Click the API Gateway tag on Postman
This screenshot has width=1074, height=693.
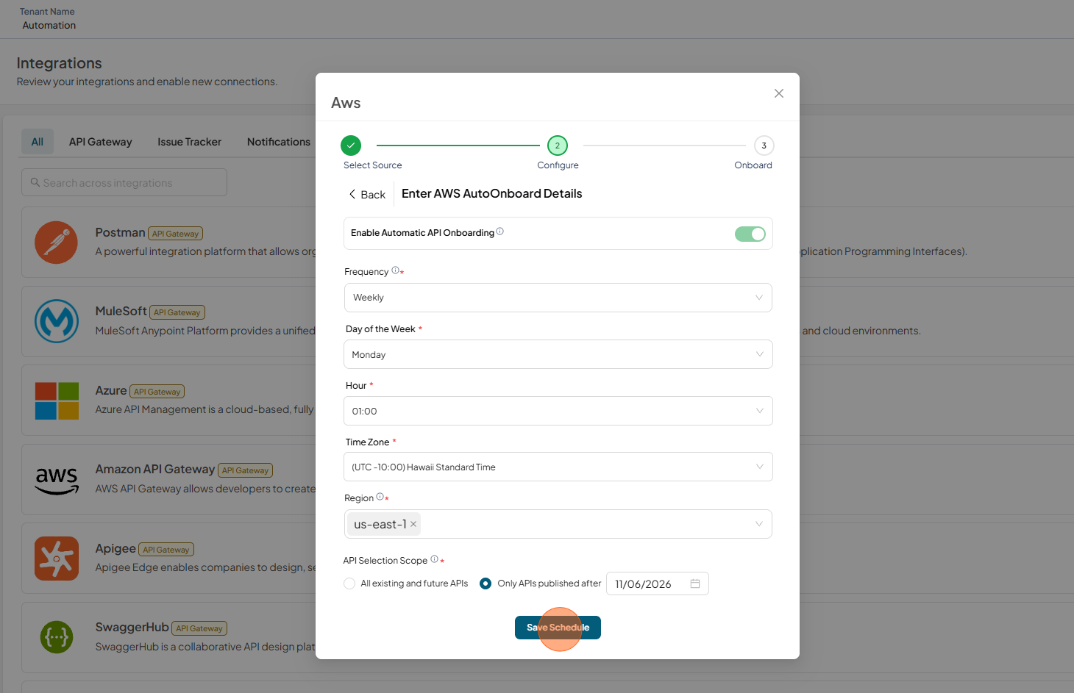click(176, 234)
